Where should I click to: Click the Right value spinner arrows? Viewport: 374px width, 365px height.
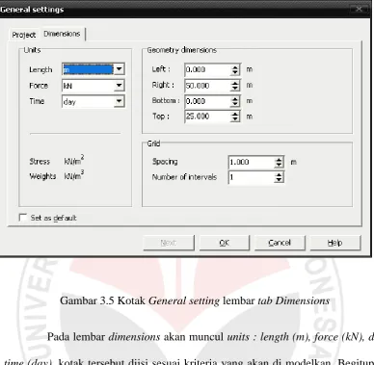click(235, 86)
